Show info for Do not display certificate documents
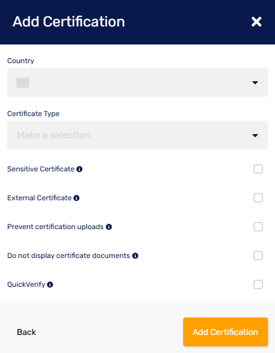The width and height of the screenshot is (275, 353). (x=135, y=256)
